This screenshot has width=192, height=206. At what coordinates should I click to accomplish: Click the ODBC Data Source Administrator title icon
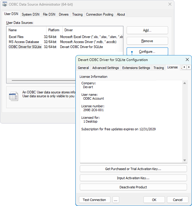(5, 4)
